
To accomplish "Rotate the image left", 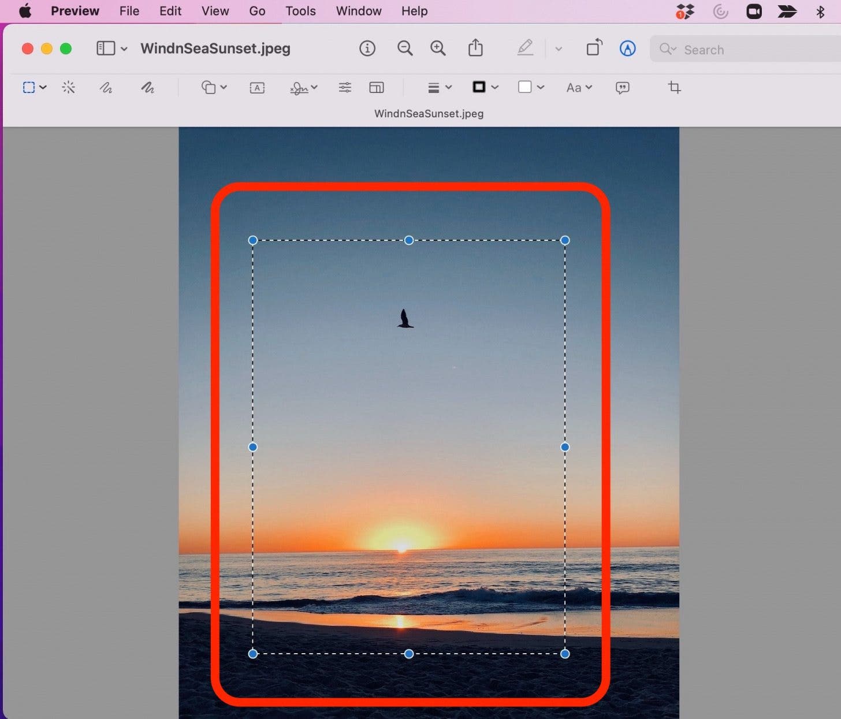I will click(x=594, y=48).
